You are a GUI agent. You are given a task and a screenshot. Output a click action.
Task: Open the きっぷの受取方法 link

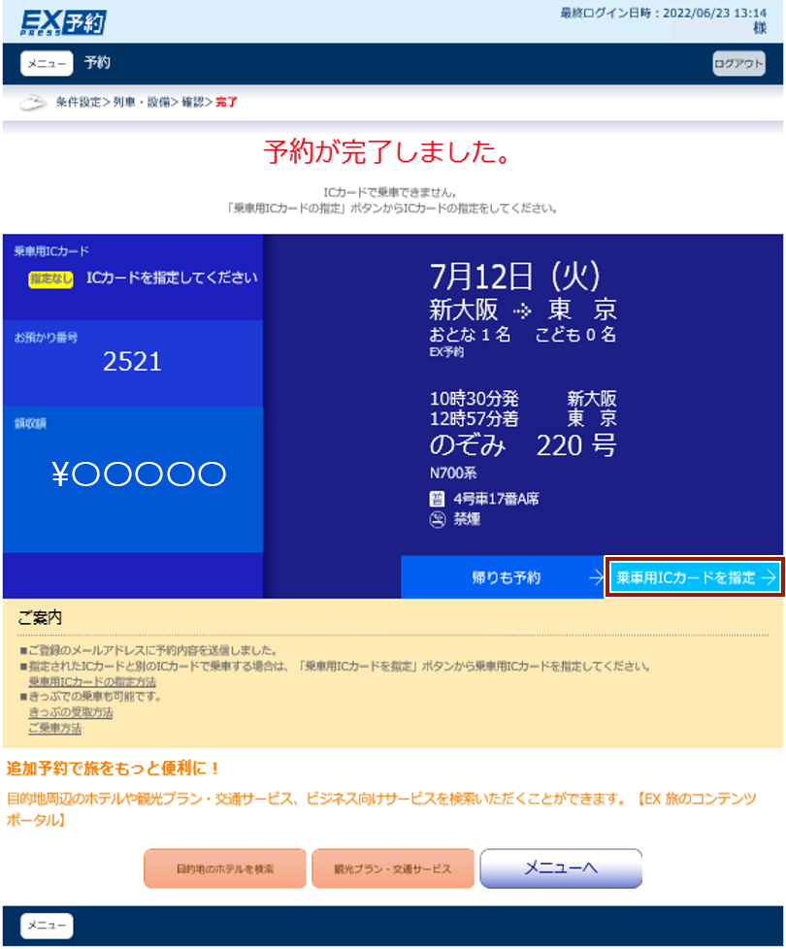click(x=71, y=712)
